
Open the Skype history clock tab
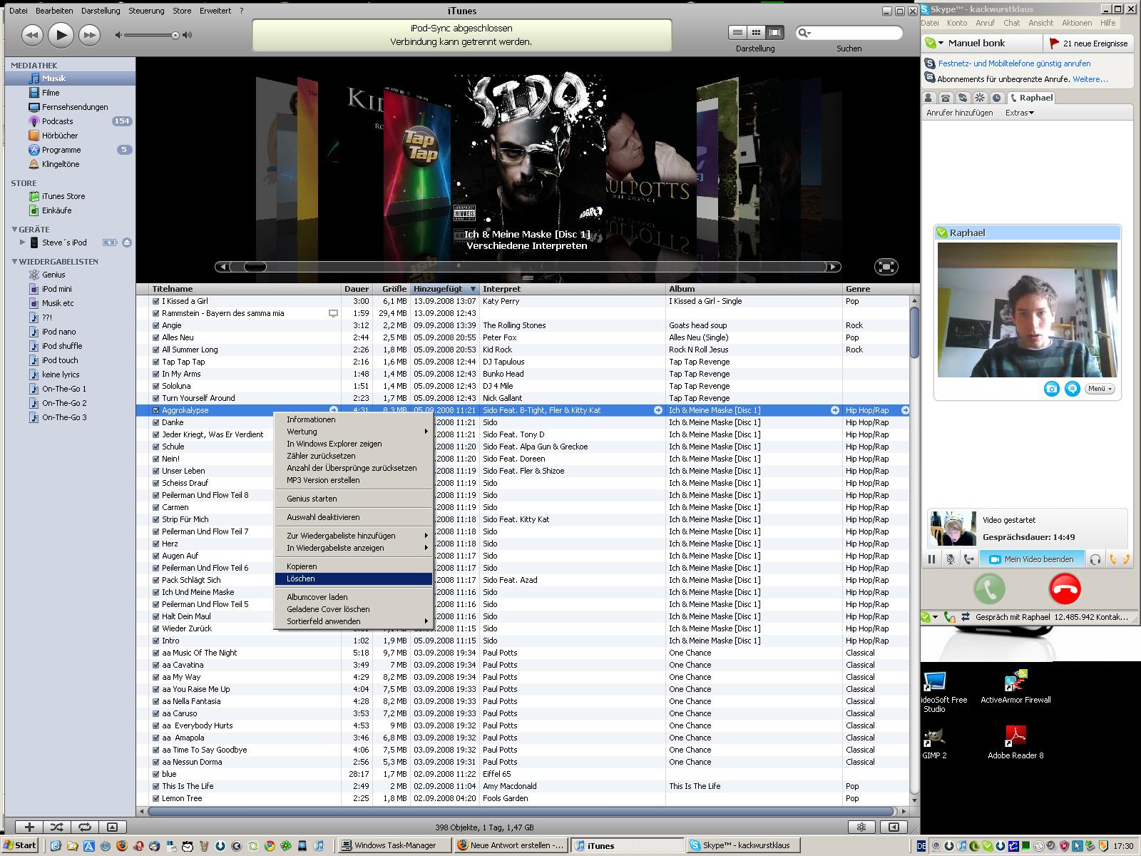[x=996, y=98]
